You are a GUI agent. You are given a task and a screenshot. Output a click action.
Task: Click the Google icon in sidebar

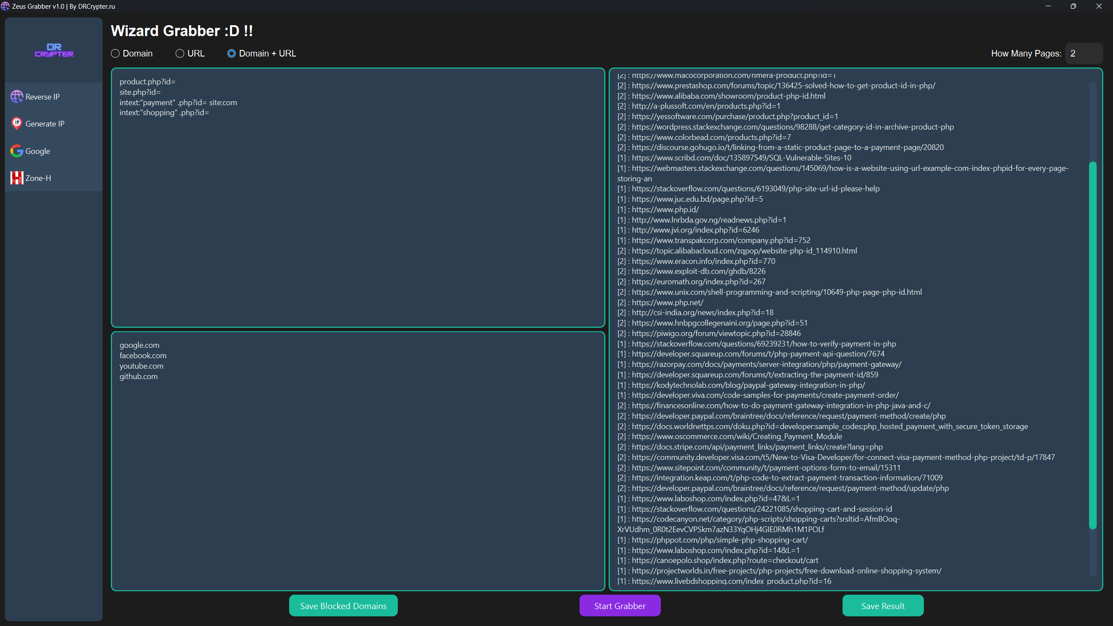tap(17, 150)
